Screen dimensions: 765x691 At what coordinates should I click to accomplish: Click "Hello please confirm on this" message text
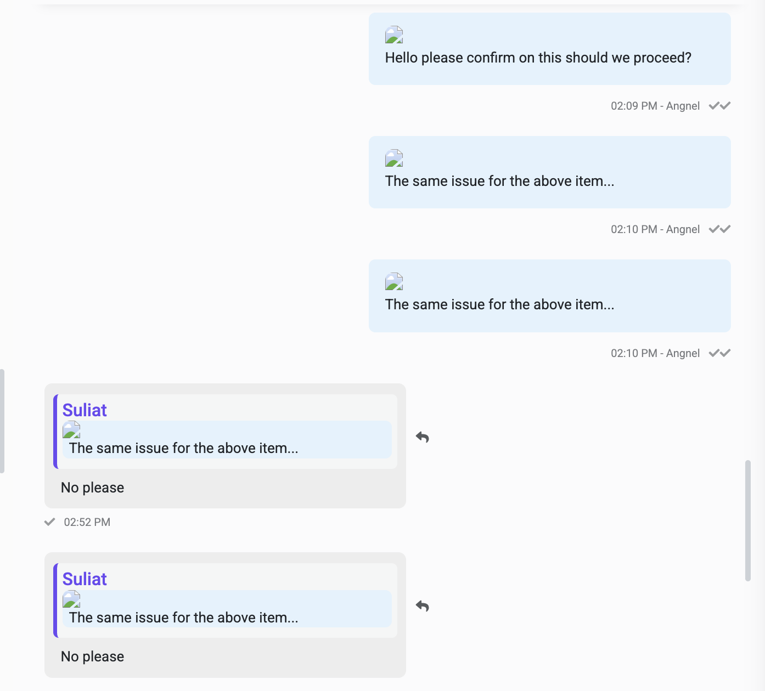tap(538, 58)
